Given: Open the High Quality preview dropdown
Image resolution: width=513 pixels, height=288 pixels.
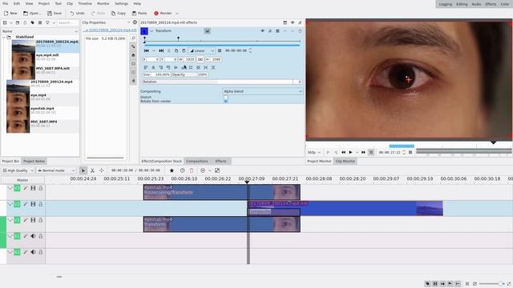Looking at the screenshot, I should 18,170.
